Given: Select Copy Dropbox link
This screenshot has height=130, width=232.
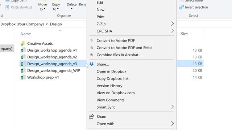Looking at the screenshot, I should point(112,79).
